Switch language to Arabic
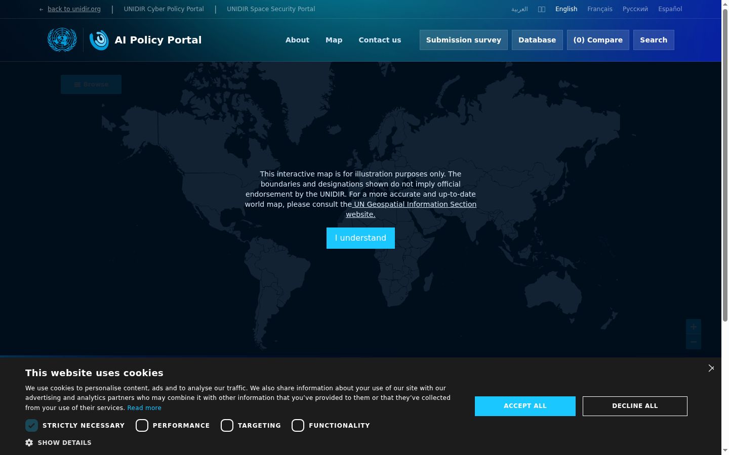The height and width of the screenshot is (455, 729). click(x=519, y=9)
